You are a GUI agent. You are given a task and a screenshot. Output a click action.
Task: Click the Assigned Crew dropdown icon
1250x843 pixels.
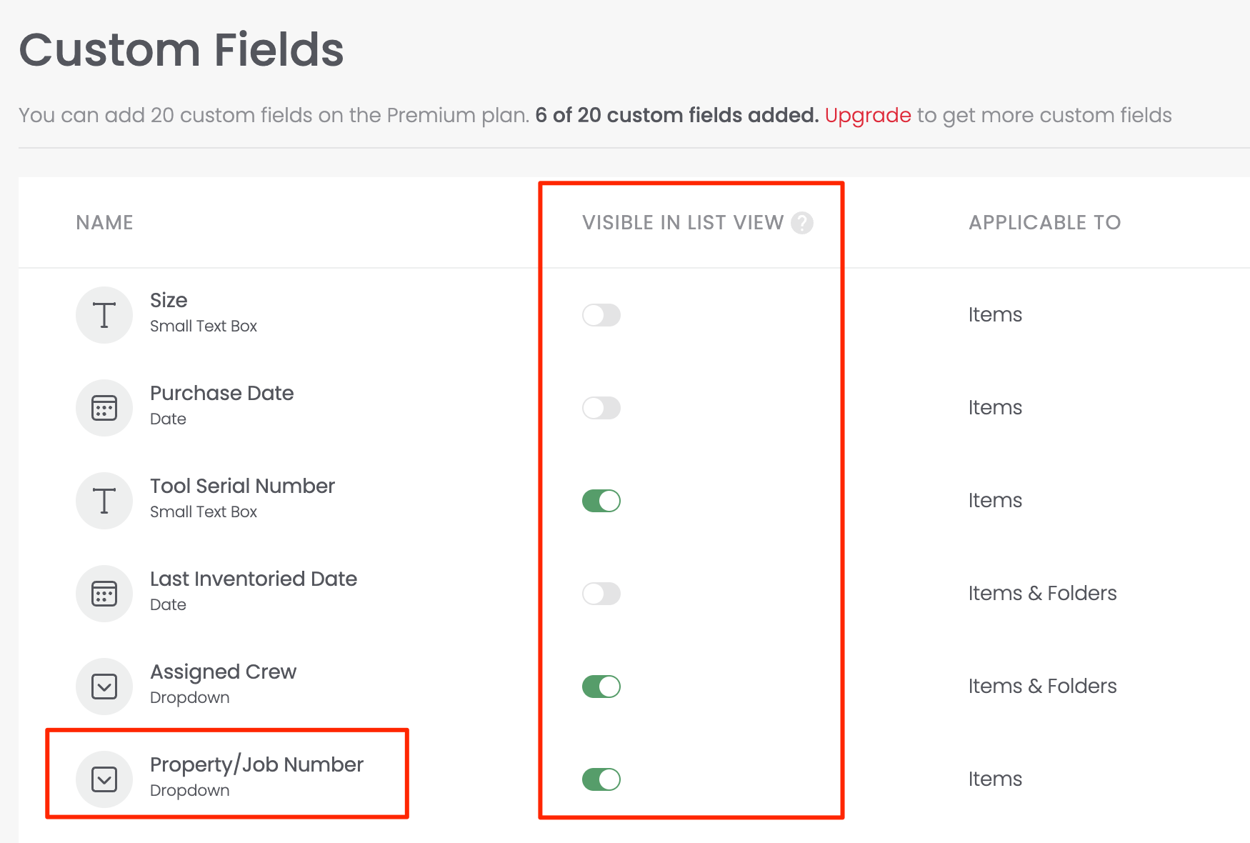pyautogui.click(x=104, y=687)
